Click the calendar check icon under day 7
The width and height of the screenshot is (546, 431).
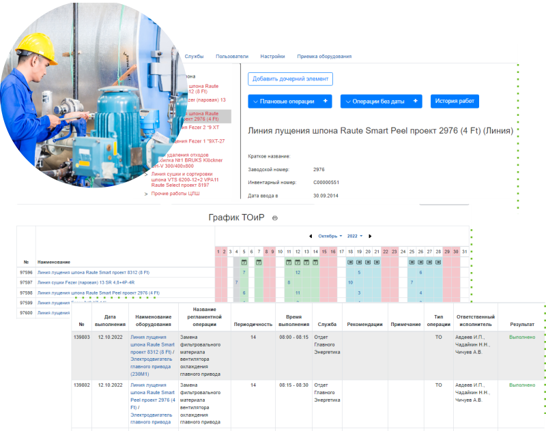[259, 263]
